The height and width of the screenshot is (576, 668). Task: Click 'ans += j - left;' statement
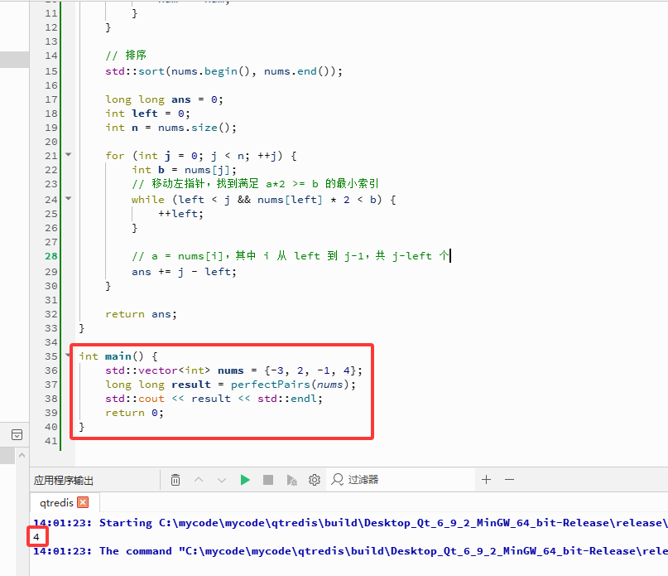[184, 272]
